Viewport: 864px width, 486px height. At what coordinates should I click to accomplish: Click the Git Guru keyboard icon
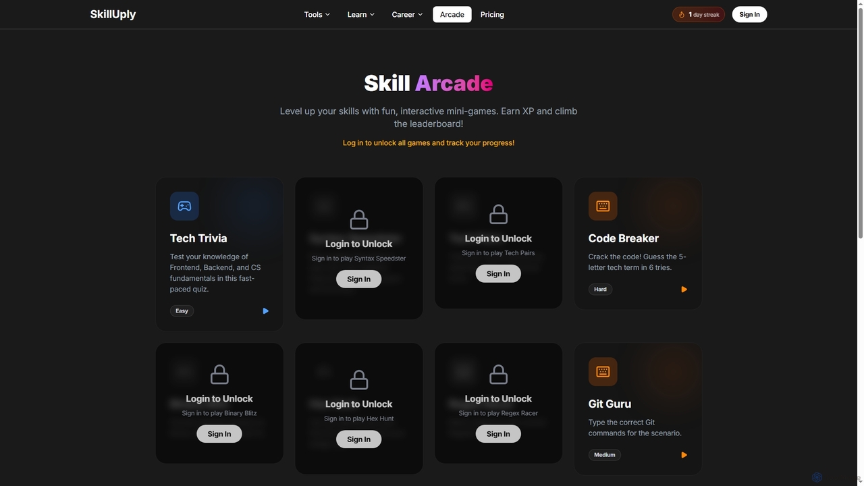click(603, 372)
